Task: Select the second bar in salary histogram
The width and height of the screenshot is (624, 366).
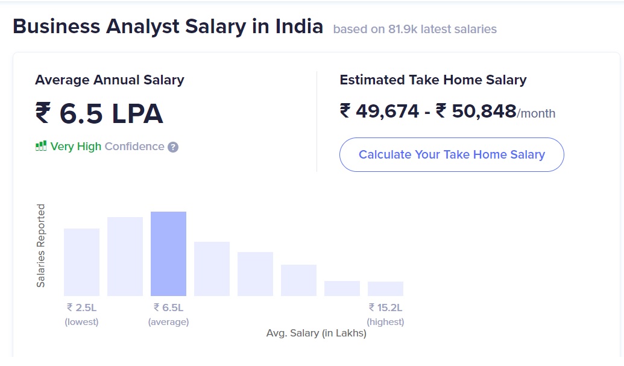Action: (125, 256)
